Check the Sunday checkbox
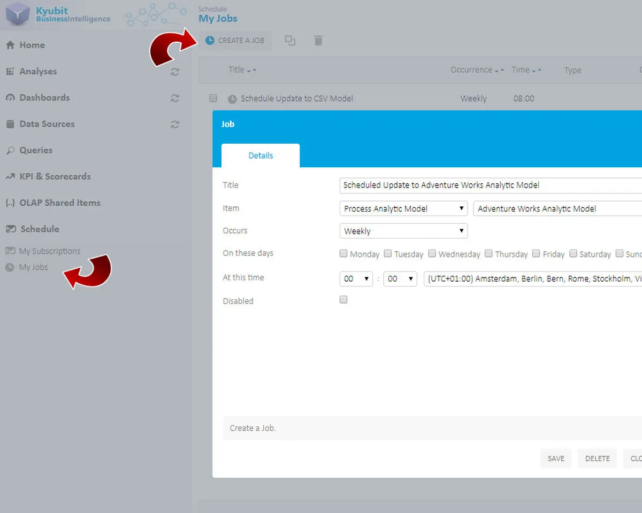The height and width of the screenshot is (513, 642). pos(620,254)
